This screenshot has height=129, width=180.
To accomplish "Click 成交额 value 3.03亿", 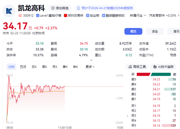I will click(x=127, y=49).
